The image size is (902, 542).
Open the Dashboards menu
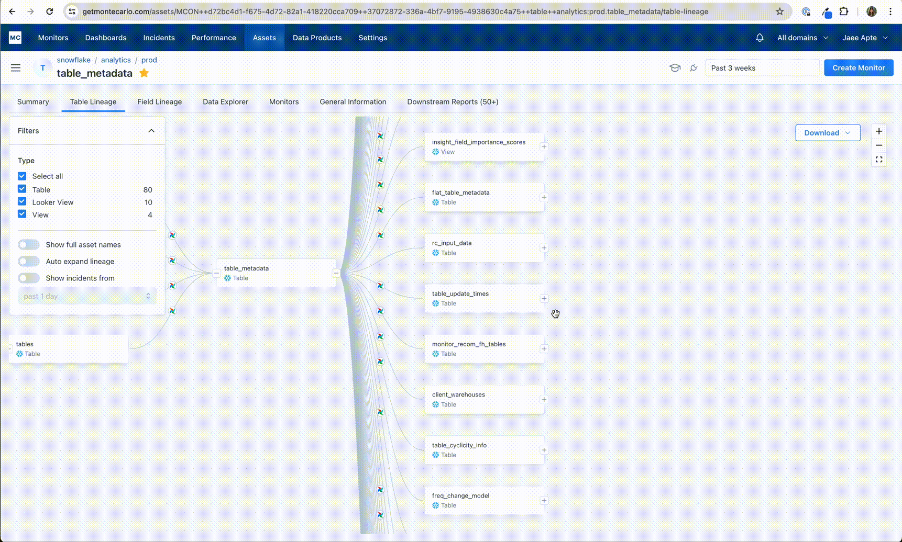click(x=106, y=38)
